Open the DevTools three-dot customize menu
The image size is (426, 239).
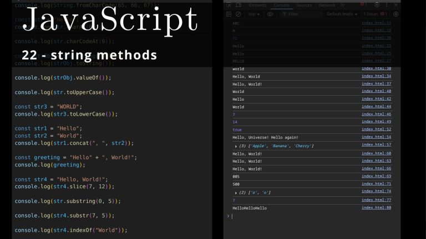tap(387, 5)
